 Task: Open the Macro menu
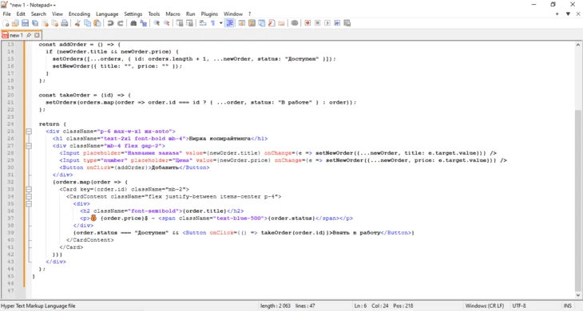(x=173, y=14)
